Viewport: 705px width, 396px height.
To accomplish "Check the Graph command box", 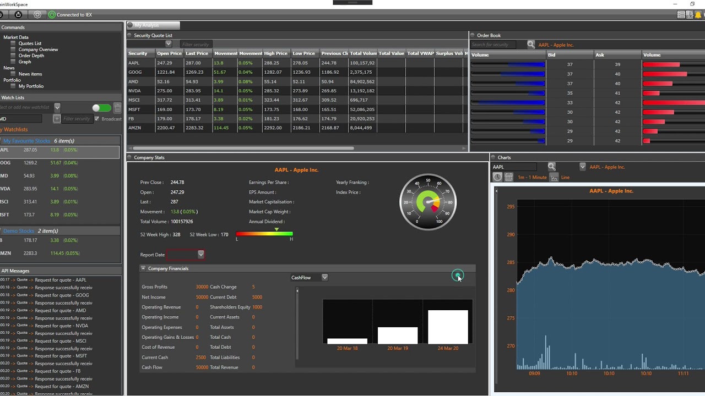I will coord(13,62).
